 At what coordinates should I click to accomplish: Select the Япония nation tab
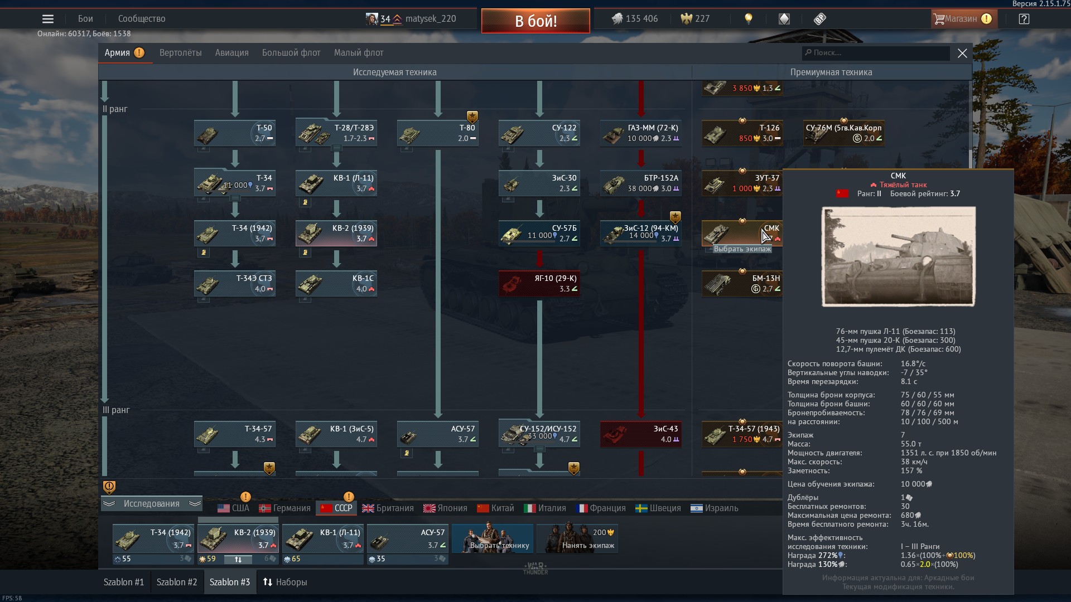point(445,508)
